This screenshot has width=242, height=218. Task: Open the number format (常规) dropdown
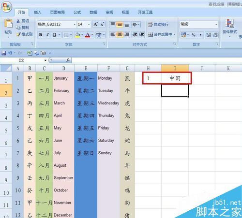tap(216, 25)
